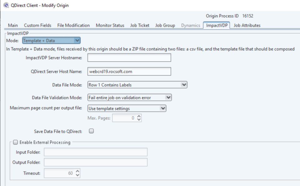Switch to Job Attributes tab
This screenshot has width=300, height=186.
pyautogui.click(x=247, y=25)
